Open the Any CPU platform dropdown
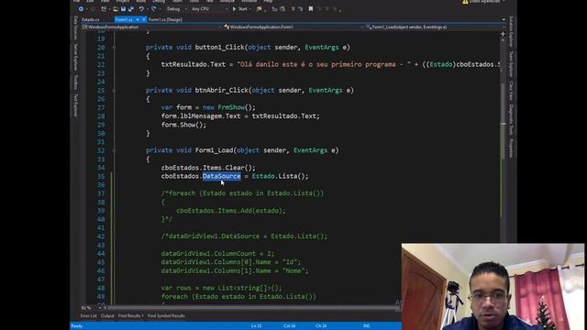Image resolution: width=587 pixels, height=330 pixels. coord(209,9)
